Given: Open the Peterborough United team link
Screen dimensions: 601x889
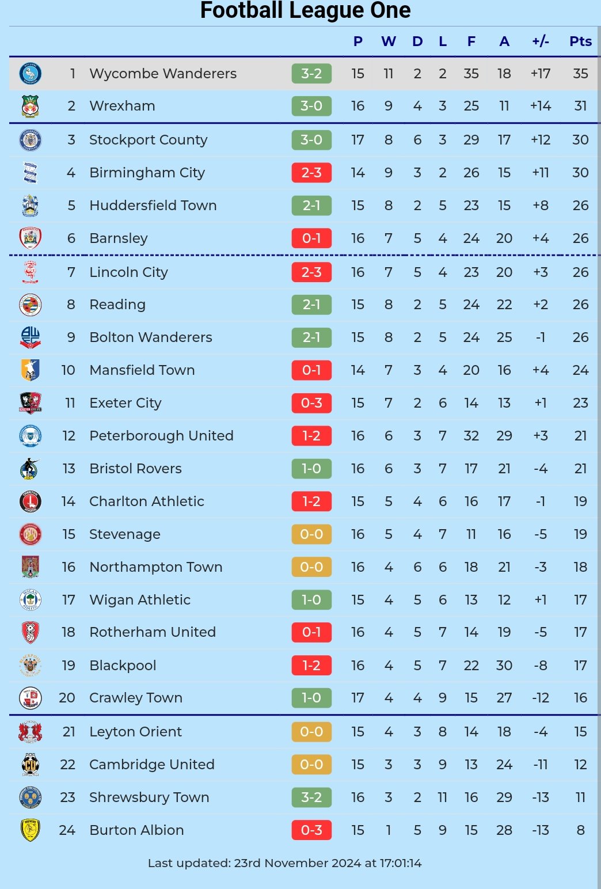Looking at the screenshot, I should [x=161, y=436].
